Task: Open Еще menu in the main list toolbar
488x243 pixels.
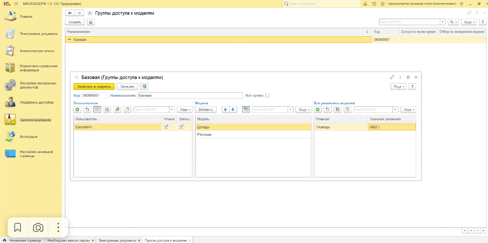Action: 468,22
